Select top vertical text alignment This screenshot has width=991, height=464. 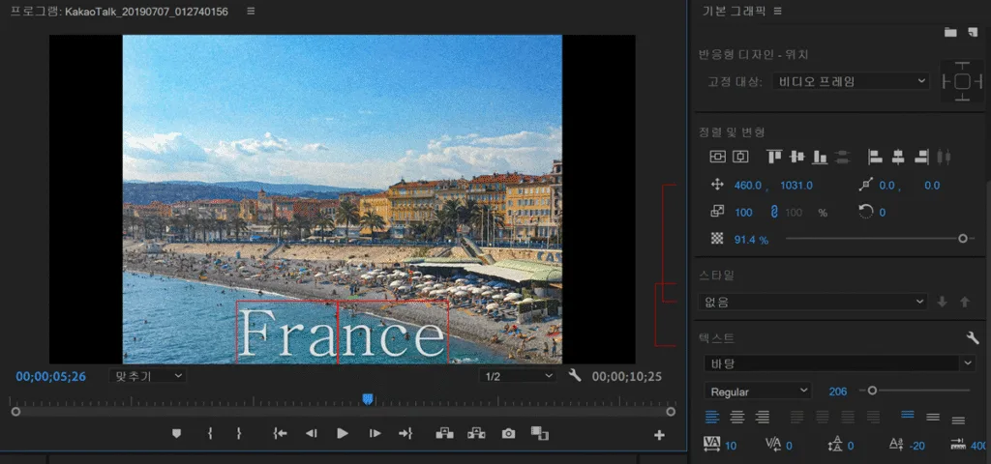908,415
